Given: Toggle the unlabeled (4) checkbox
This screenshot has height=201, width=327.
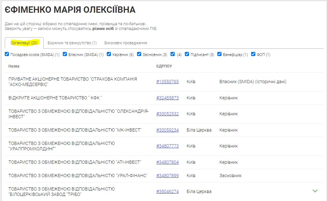Looking at the screenshot, I should 173,54.
